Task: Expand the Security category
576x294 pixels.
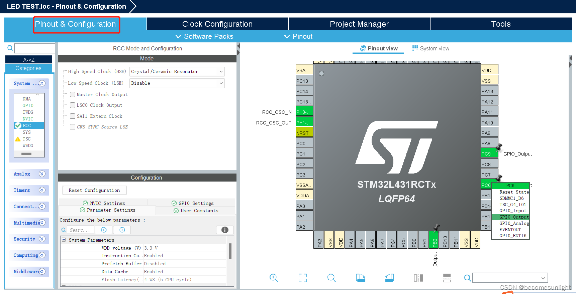Action: (x=42, y=239)
